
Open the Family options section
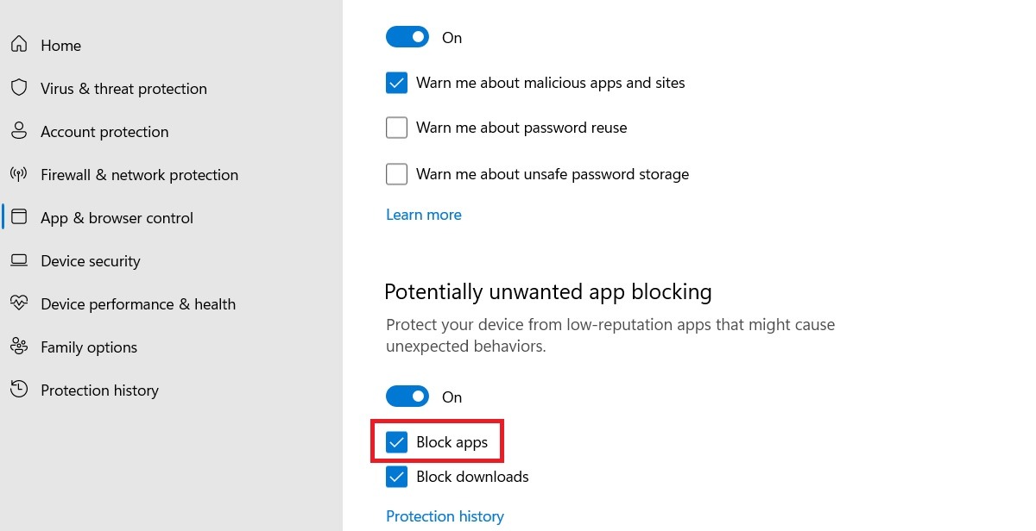88,347
